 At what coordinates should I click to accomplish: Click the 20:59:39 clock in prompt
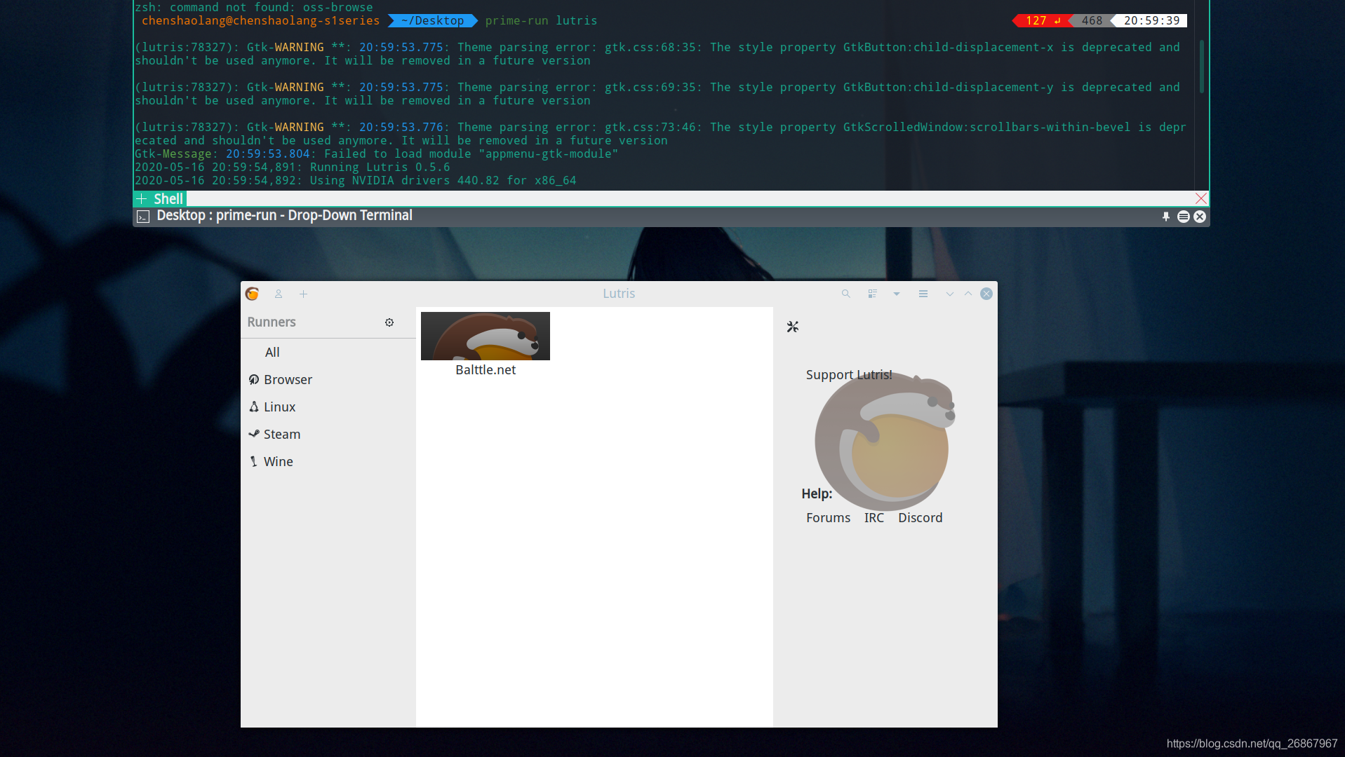click(1151, 21)
